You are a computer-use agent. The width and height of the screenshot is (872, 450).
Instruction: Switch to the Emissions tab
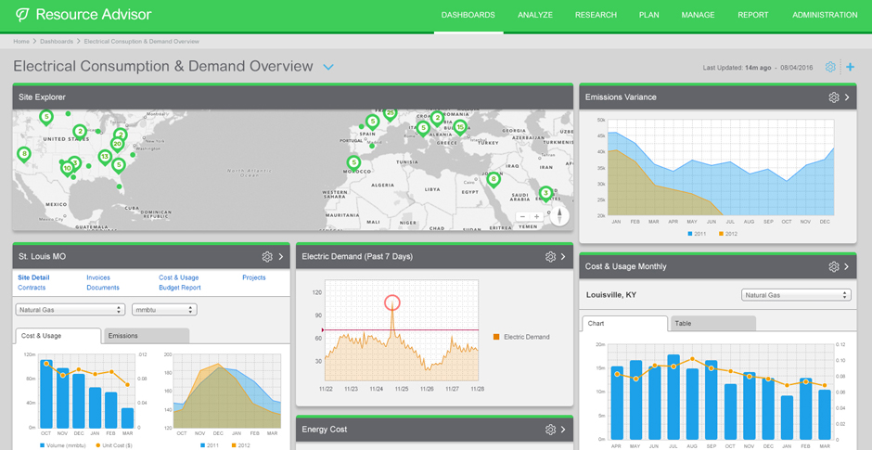pyautogui.click(x=147, y=336)
